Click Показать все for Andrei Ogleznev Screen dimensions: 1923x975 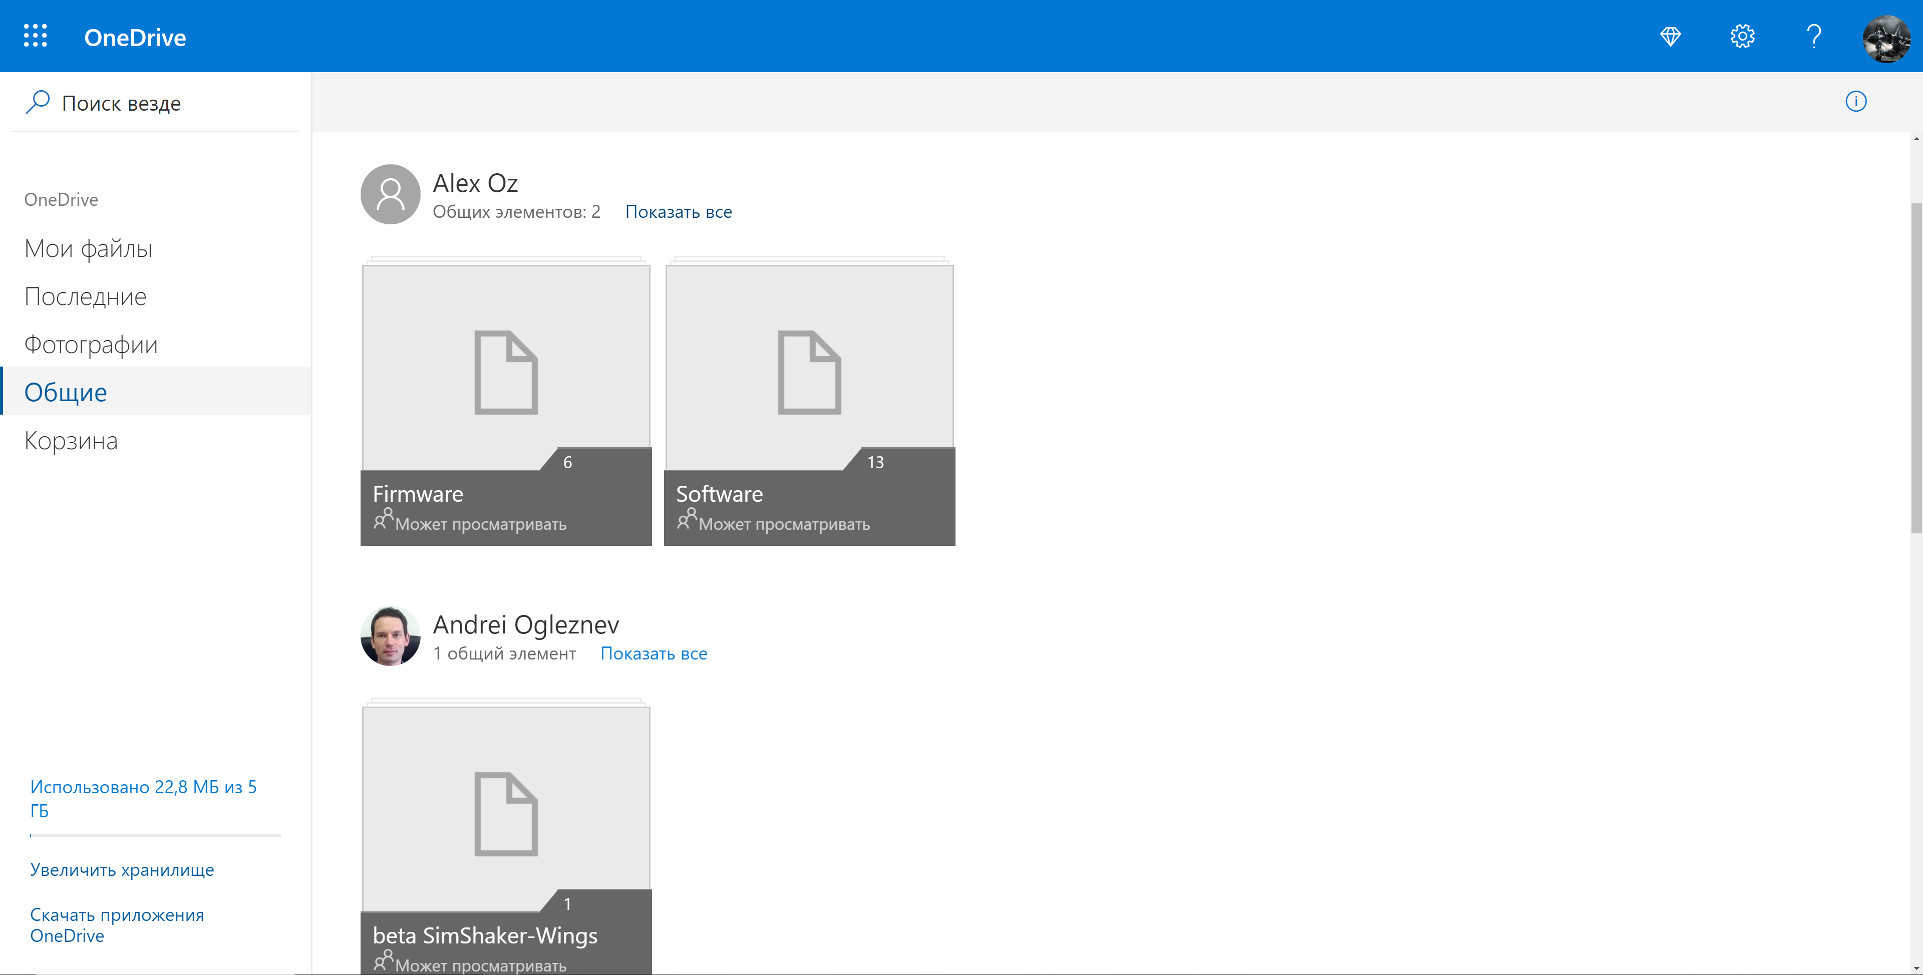click(x=653, y=654)
